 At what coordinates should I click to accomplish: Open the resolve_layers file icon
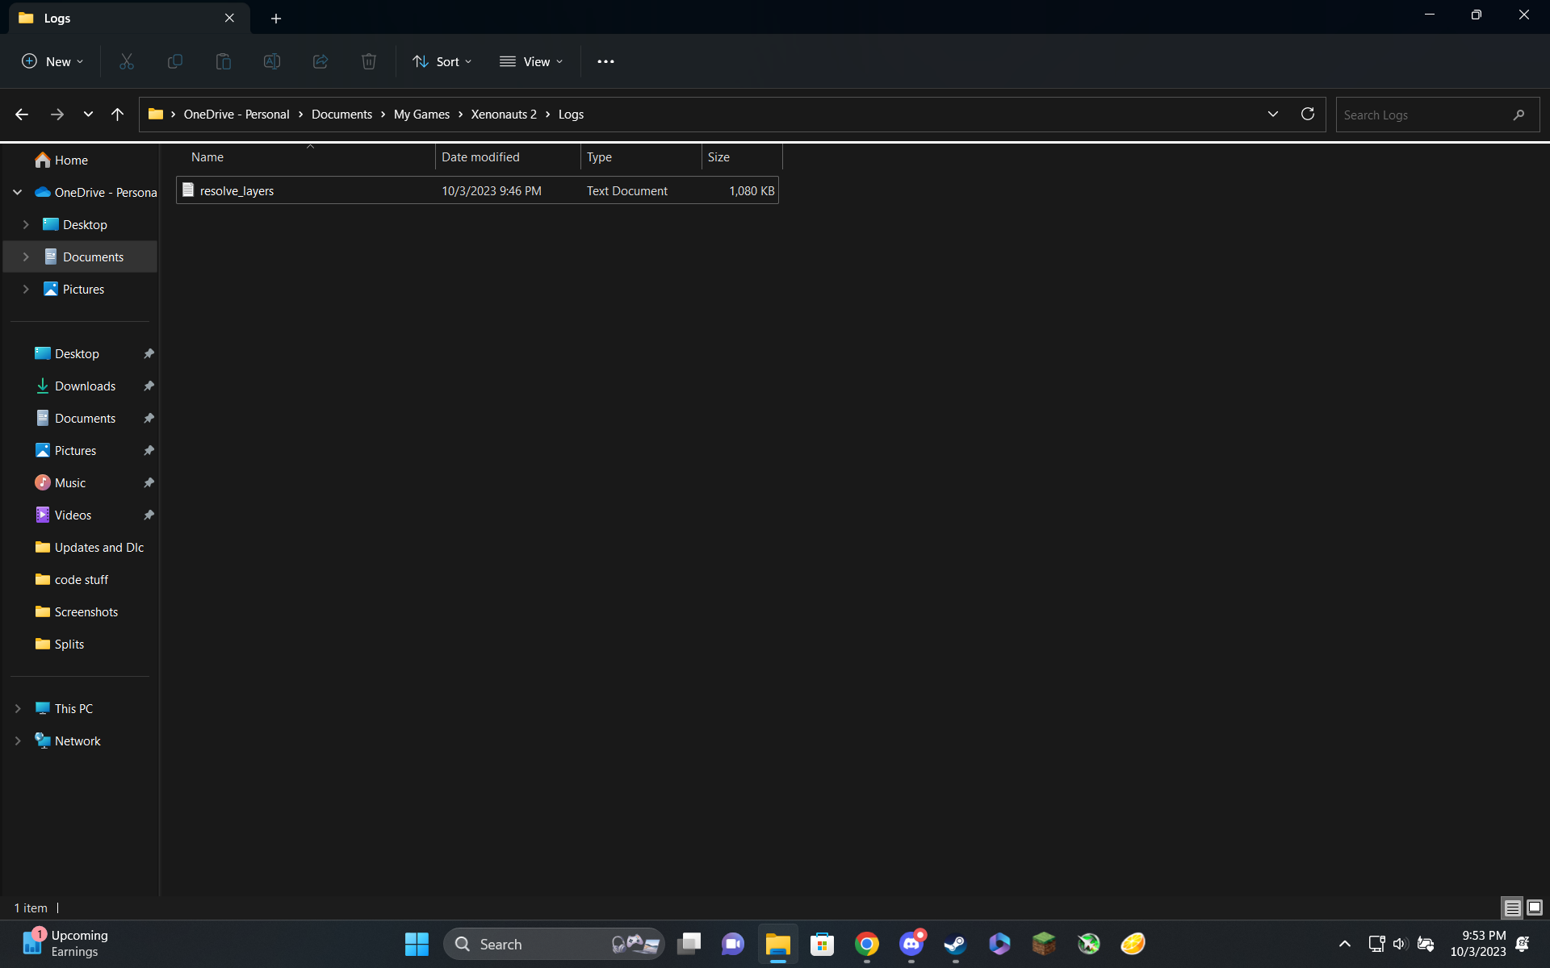click(x=188, y=190)
